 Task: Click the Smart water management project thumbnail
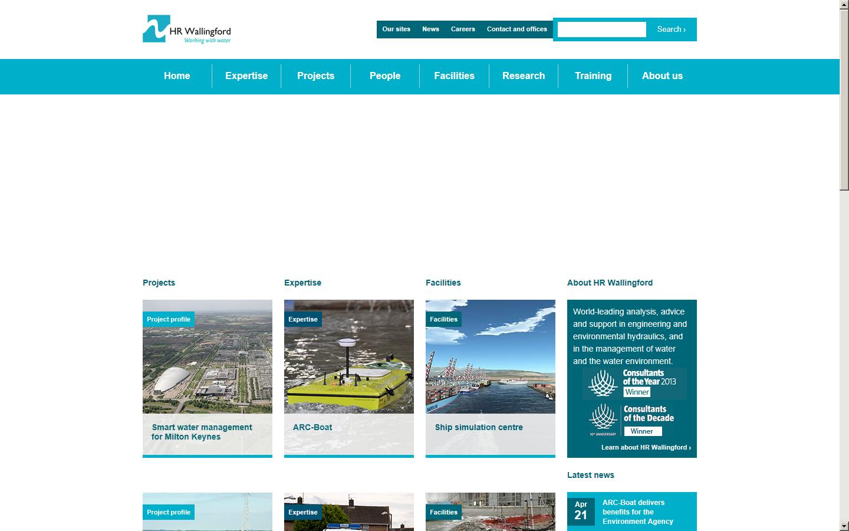pos(207,357)
